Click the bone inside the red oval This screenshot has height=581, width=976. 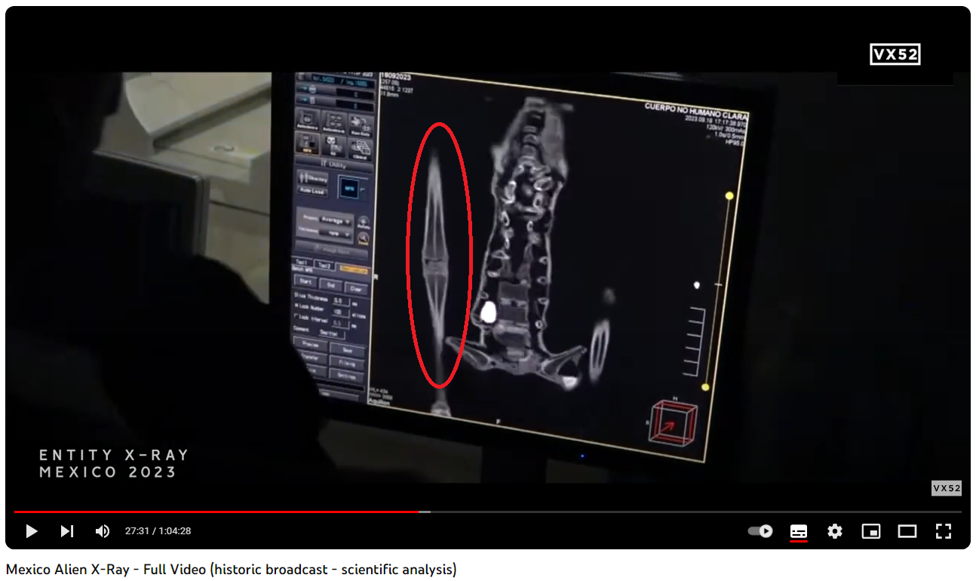(x=437, y=257)
